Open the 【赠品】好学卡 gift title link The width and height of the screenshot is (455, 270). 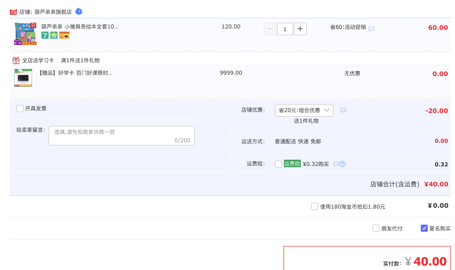(75, 73)
